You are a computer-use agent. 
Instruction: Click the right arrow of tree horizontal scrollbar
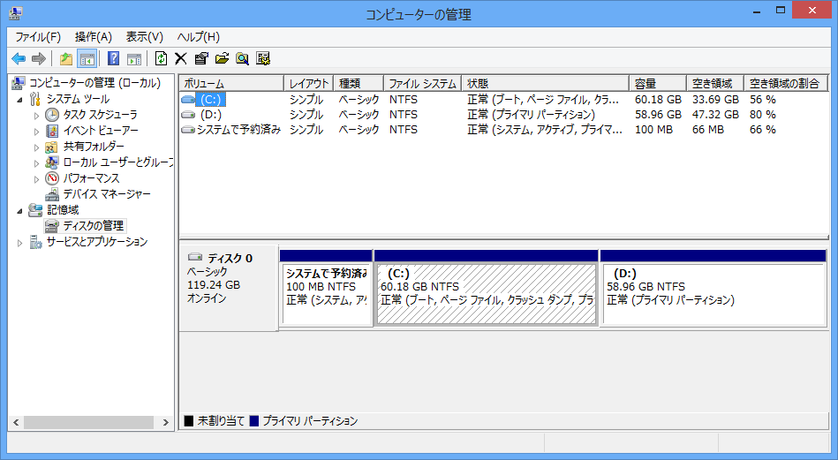coord(166,422)
